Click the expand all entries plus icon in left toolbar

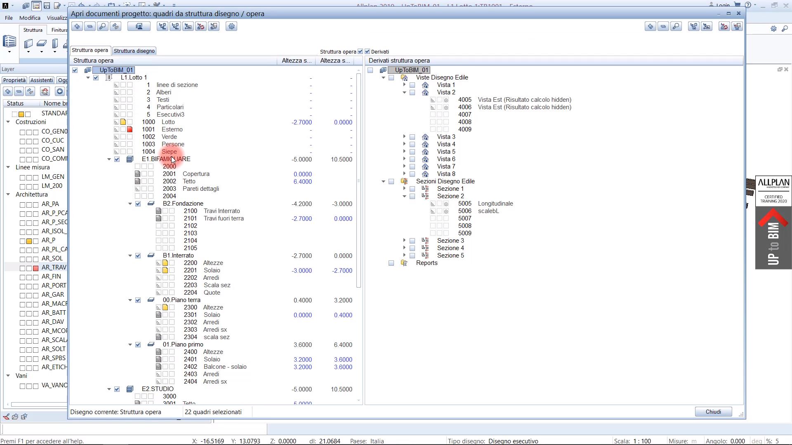(77, 26)
